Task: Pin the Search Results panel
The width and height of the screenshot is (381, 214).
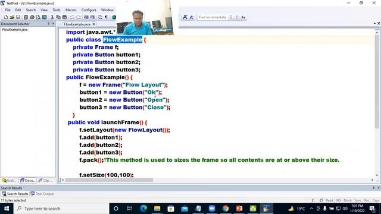Action: pyautogui.click(x=374, y=188)
